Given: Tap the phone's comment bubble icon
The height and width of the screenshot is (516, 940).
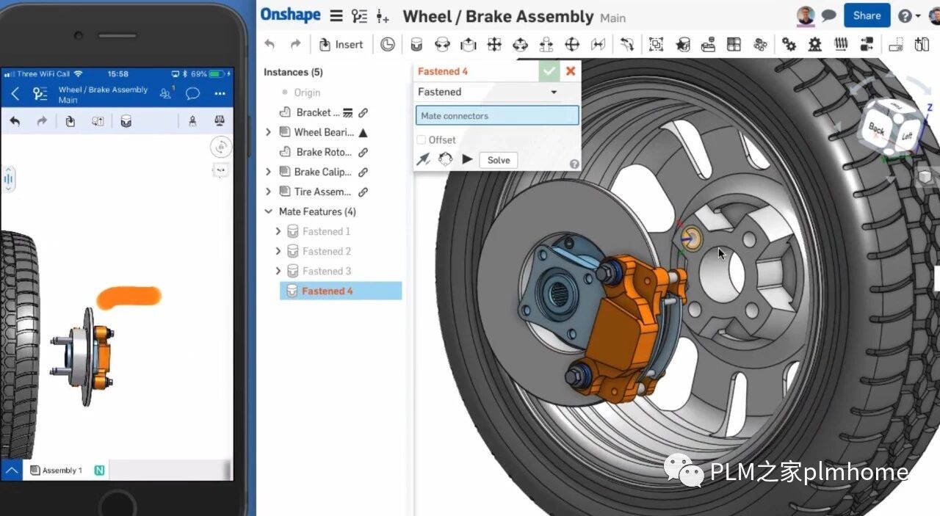Looking at the screenshot, I should (193, 93).
